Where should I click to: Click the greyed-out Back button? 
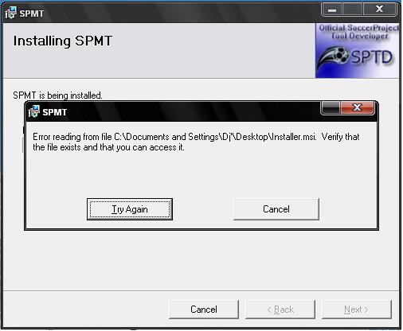tap(280, 310)
